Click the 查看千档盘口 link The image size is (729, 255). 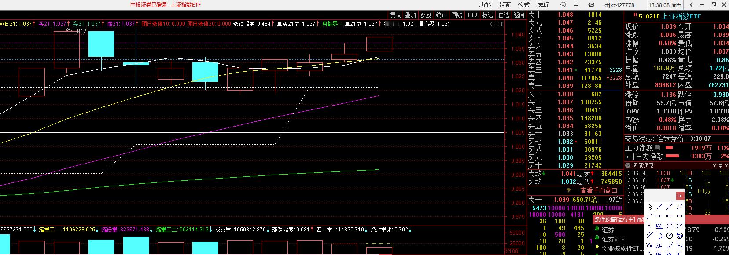(599, 191)
